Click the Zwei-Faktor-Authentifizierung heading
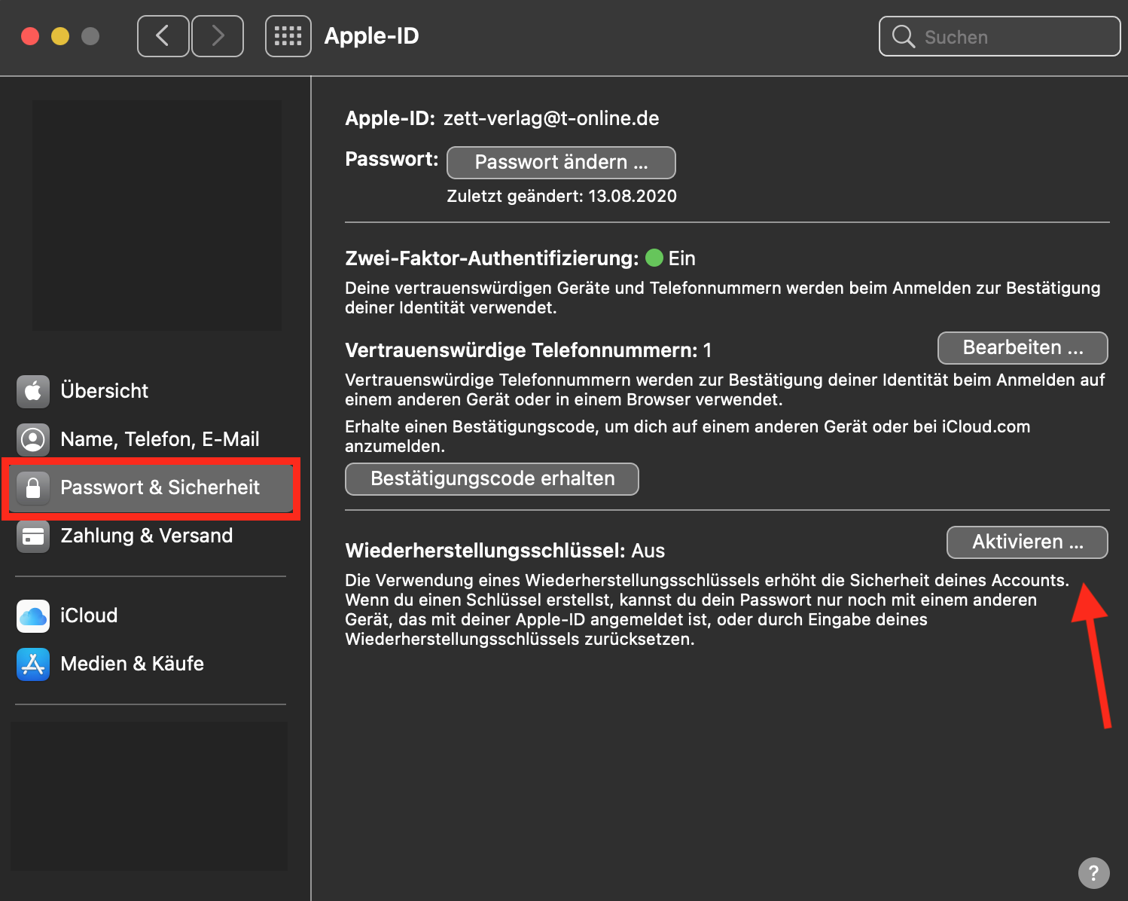 click(x=492, y=258)
